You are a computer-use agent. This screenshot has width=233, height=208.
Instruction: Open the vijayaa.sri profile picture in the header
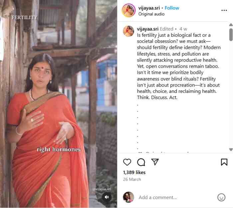[128, 11]
